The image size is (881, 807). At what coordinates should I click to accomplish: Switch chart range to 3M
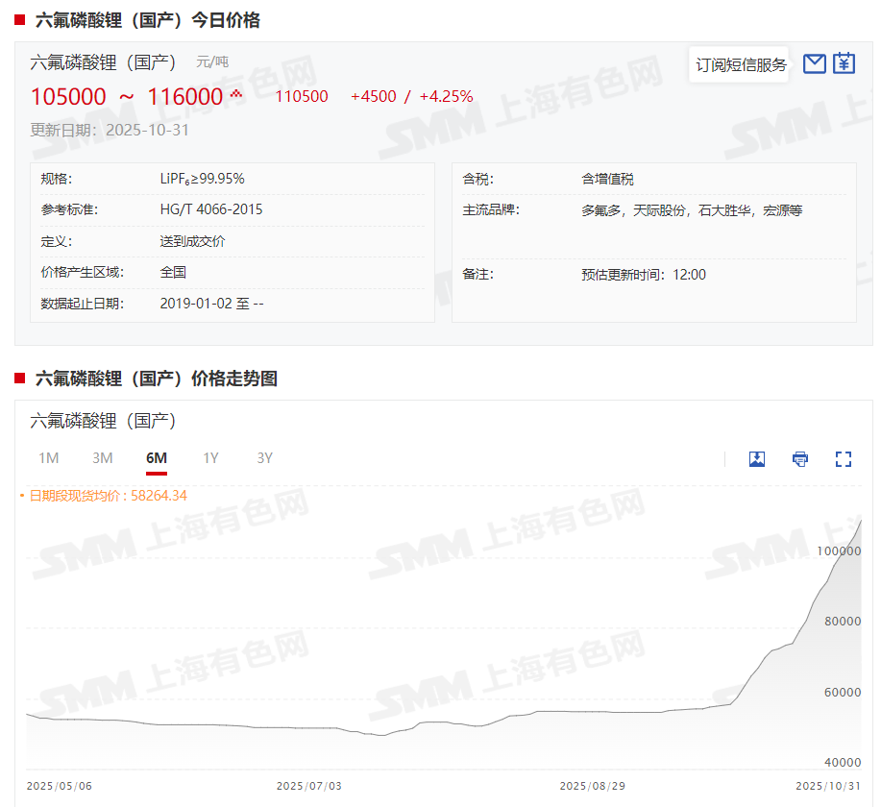pyautogui.click(x=103, y=458)
